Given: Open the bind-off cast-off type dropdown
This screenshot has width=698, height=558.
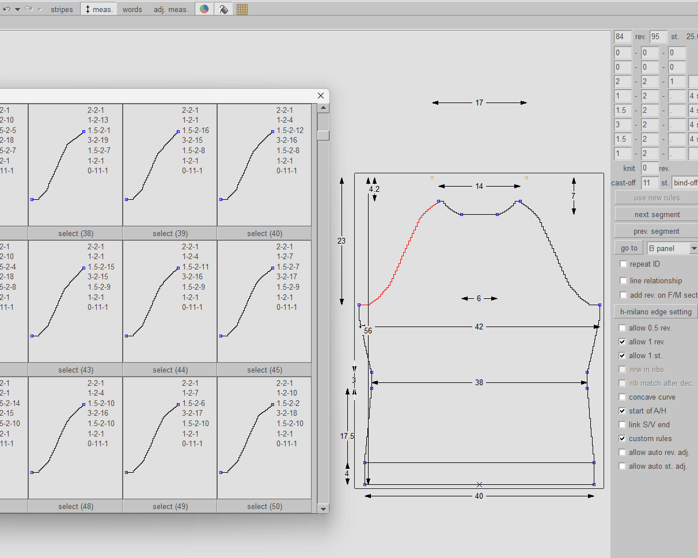Looking at the screenshot, I should pos(685,183).
